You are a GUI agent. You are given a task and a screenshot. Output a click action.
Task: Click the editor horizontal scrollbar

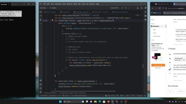[83, 91]
